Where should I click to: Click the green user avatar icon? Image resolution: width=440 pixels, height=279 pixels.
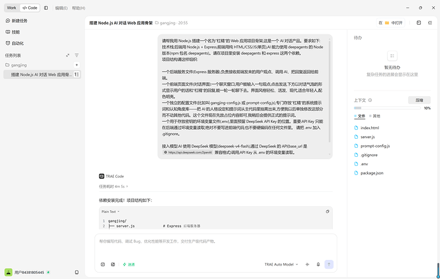(x=8, y=272)
